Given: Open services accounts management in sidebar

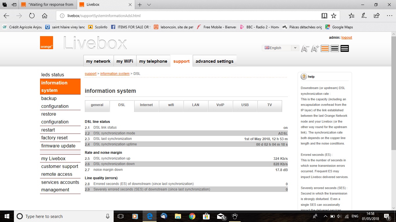Looking at the screenshot, I should (60, 186).
